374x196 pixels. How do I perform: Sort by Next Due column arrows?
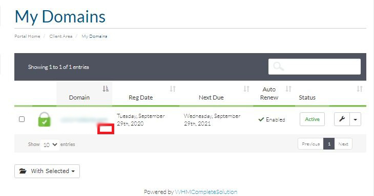(x=246, y=89)
